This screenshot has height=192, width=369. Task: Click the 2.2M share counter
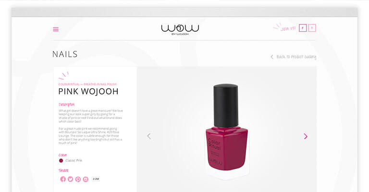96,179
